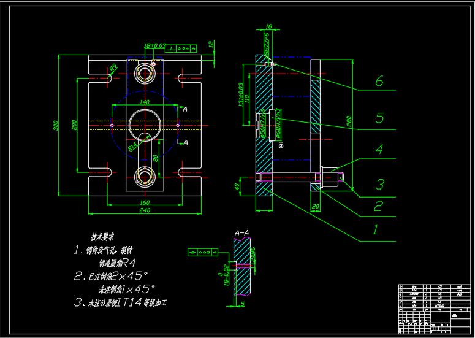
Task: Select the φ68H7/h7 fit annotation
Action: [279, 125]
